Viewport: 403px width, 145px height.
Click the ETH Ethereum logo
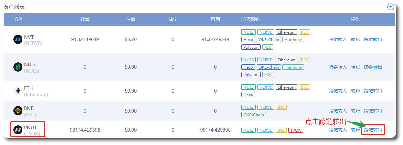18,91
